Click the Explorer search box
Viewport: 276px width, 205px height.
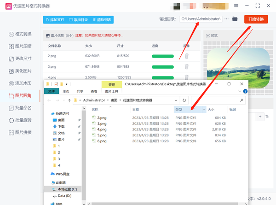pyautogui.click(x=218, y=100)
